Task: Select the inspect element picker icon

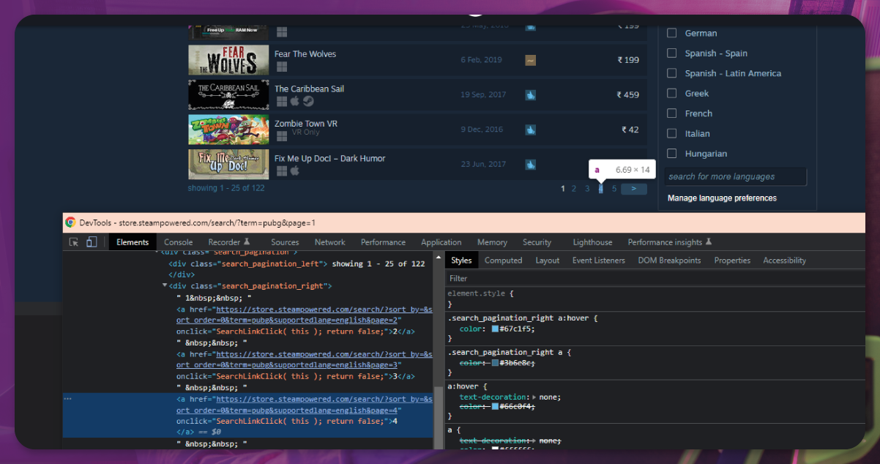Action: (x=74, y=242)
